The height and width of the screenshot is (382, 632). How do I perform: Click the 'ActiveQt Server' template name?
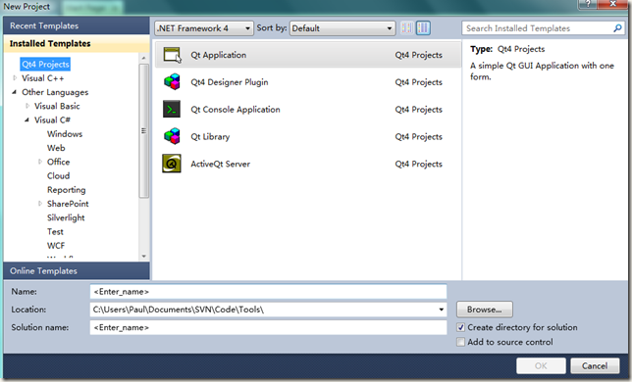pyautogui.click(x=221, y=164)
